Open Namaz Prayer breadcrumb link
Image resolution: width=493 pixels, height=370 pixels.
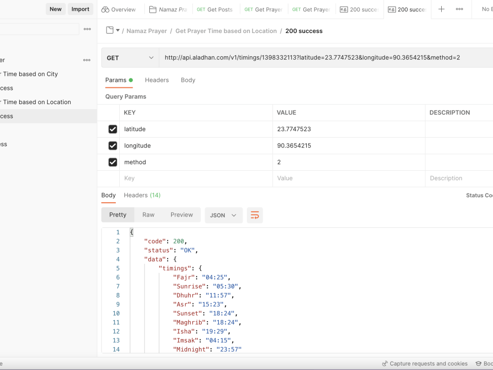pos(146,31)
